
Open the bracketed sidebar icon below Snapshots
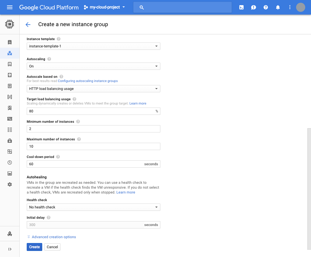[9, 97]
